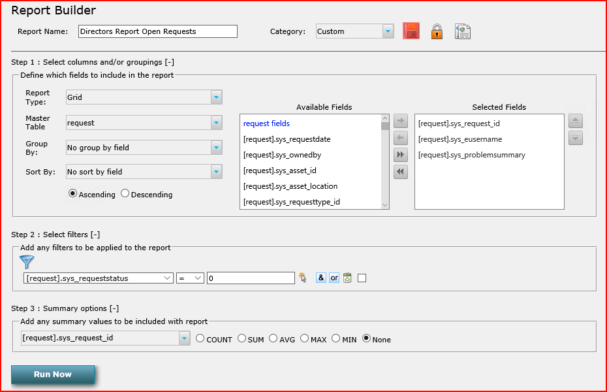
Task: Add an AND condition with the & button
Action: click(321, 278)
